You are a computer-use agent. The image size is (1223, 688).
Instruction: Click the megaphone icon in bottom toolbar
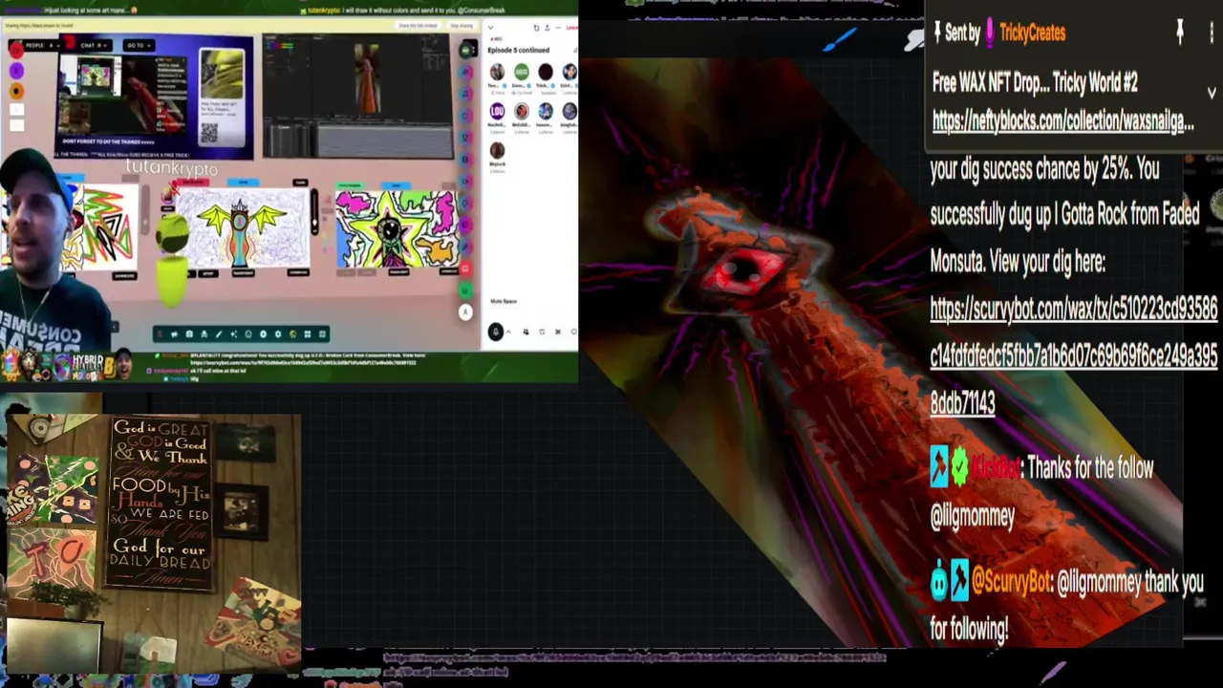click(175, 334)
